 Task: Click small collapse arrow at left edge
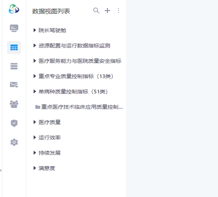tap(1, 170)
